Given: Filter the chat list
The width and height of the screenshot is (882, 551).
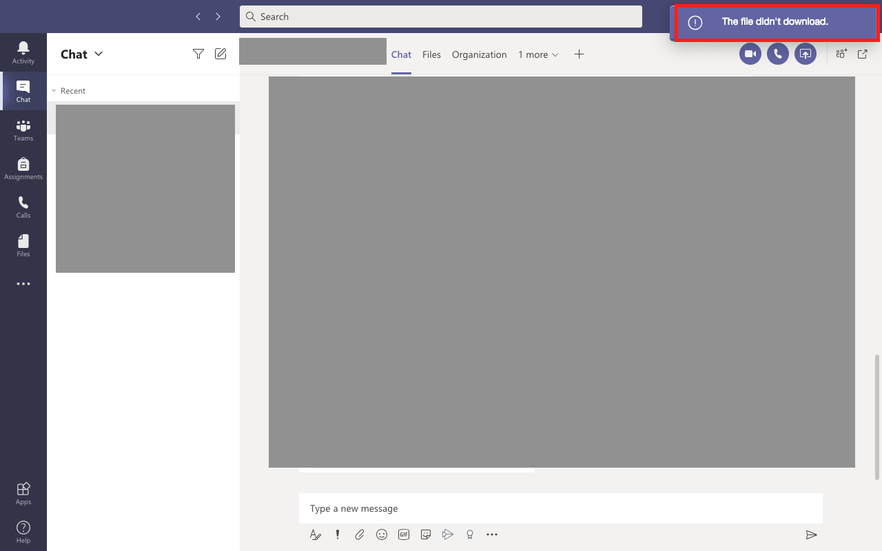Looking at the screenshot, I should pos(198,54).
